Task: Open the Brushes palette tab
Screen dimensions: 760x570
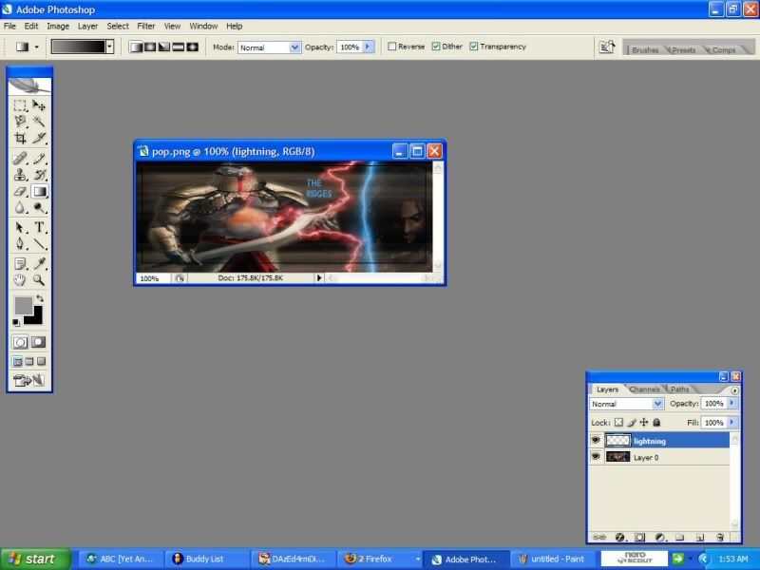Action: pyautogui.click(x=645, y=50)
